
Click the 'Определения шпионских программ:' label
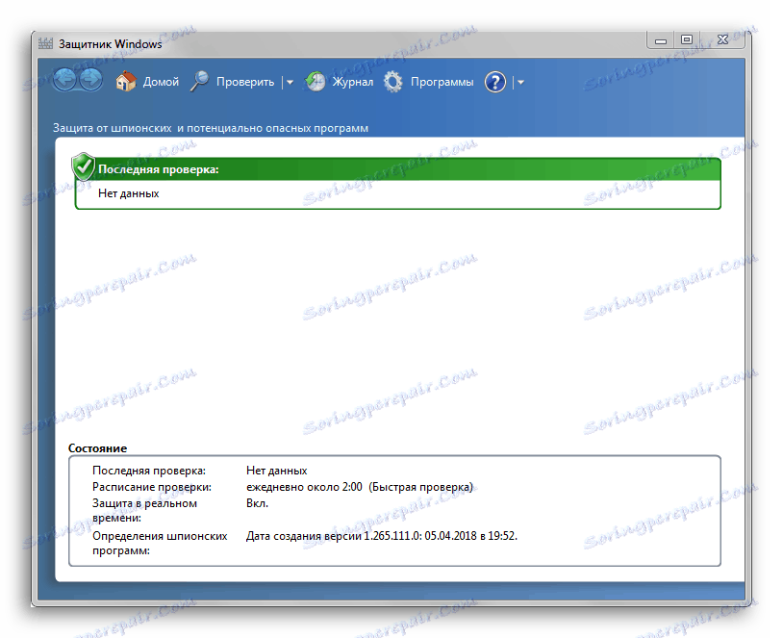(x=160, y=544)
